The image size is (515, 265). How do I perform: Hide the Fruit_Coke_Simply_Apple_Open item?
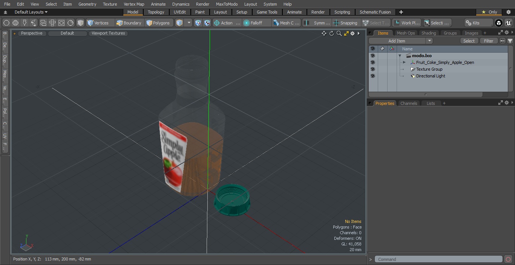[x=372, y=62]
